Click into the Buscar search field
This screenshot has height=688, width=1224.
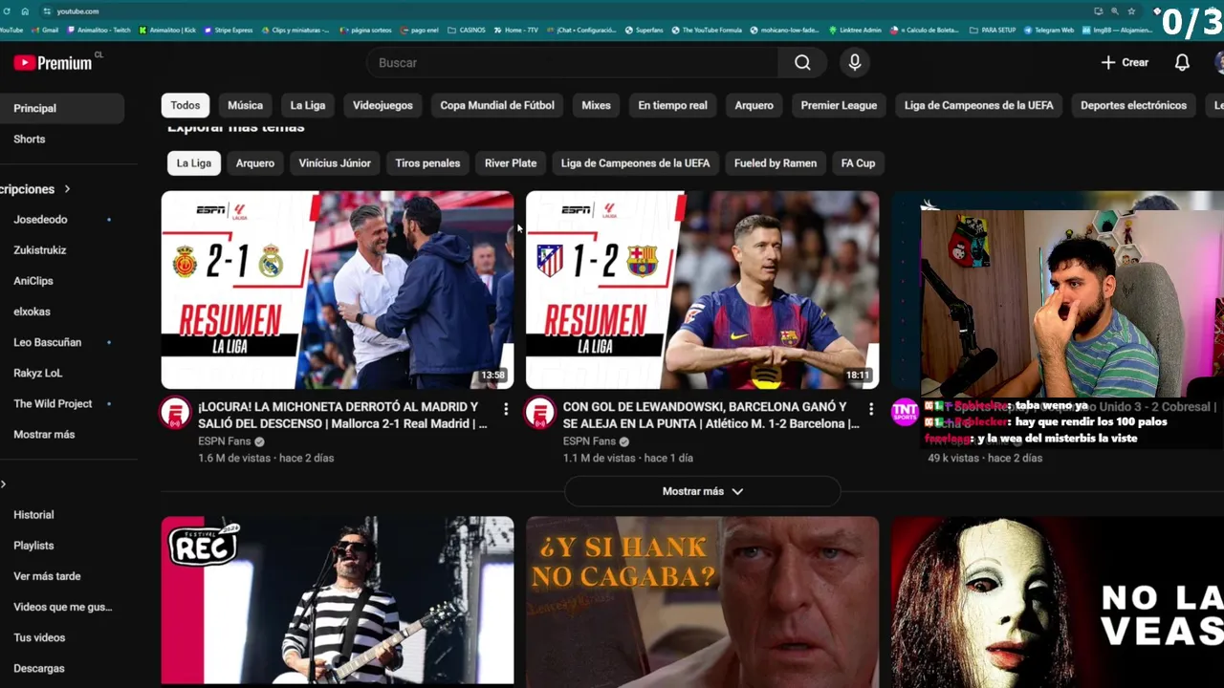[572, 62]
